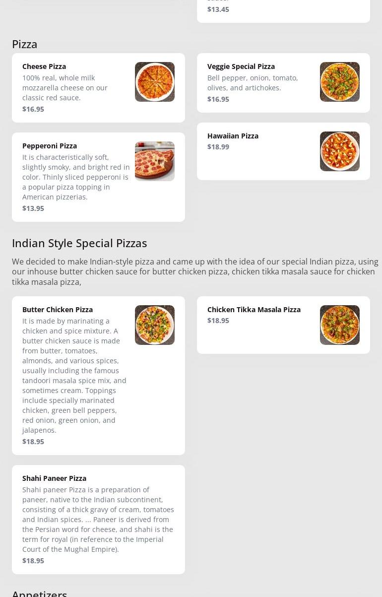Choose the Veggie Special Pizza title
This screenshot has height=597, width=382.
(x=241, y=66)
